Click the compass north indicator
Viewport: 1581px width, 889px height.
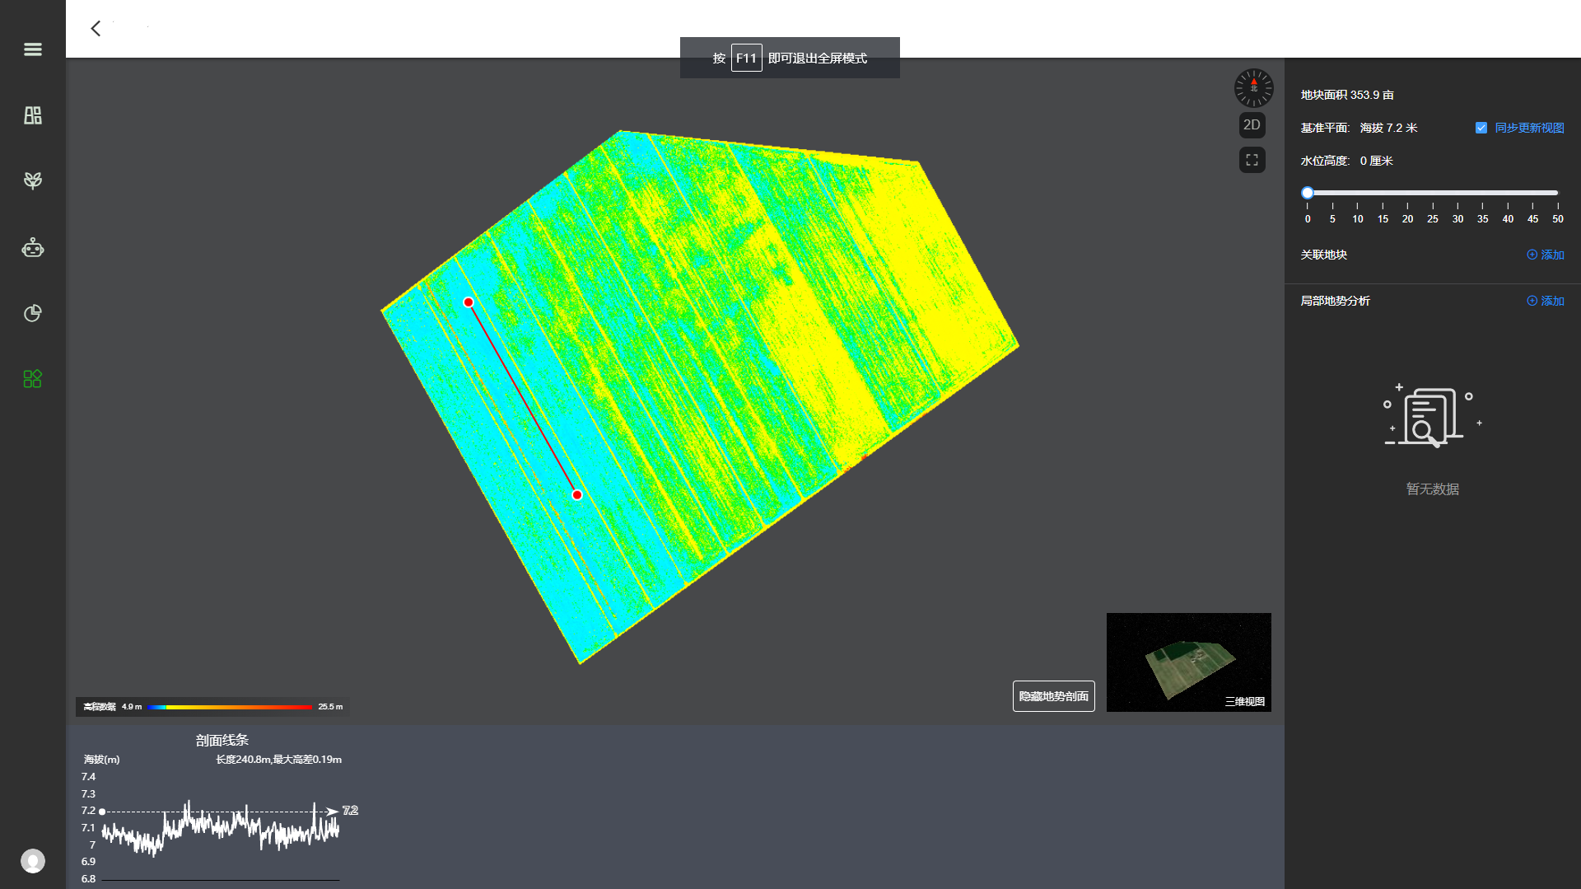click(1253, 88)
